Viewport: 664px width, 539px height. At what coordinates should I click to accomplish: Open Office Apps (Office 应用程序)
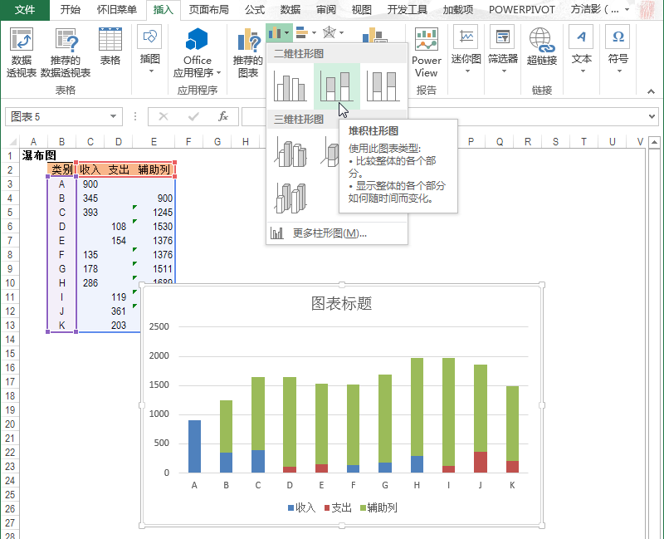[x=197, y=52]
